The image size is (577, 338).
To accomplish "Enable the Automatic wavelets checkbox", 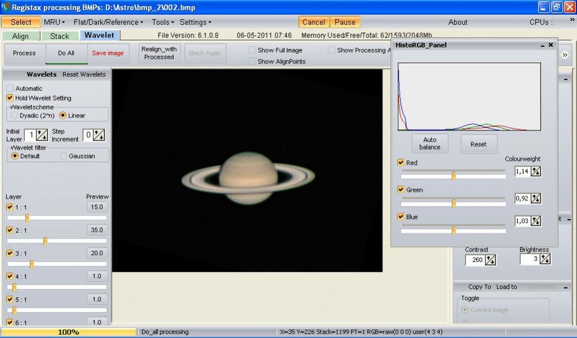I will (10, 88).
